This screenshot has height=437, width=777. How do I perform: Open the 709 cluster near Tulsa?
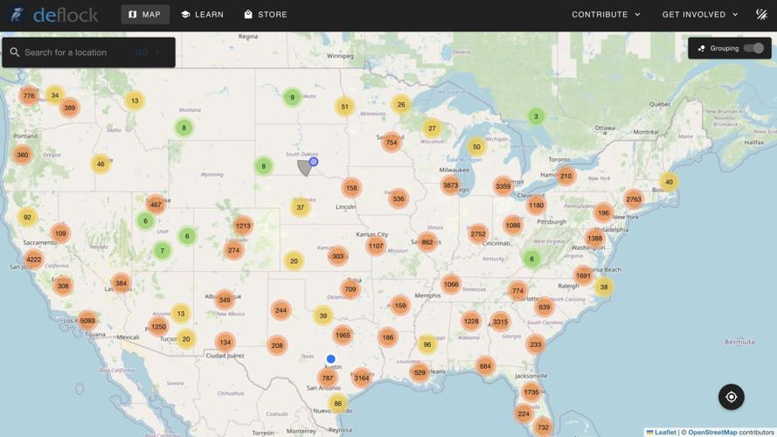(350, 289)
